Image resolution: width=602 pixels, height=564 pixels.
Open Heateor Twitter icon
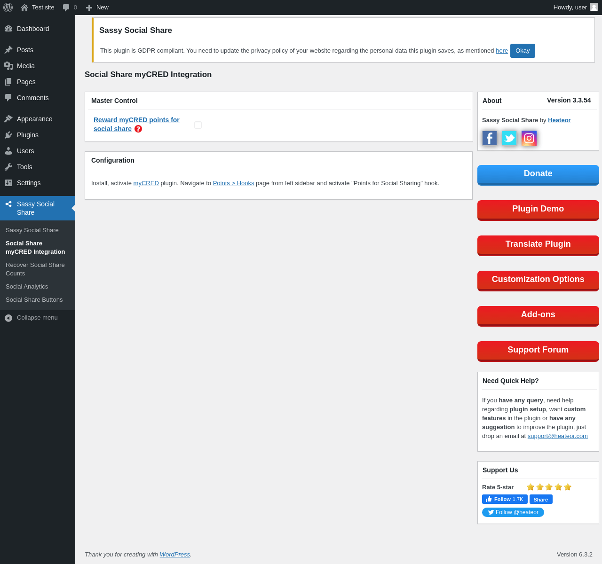click(509, 138)
